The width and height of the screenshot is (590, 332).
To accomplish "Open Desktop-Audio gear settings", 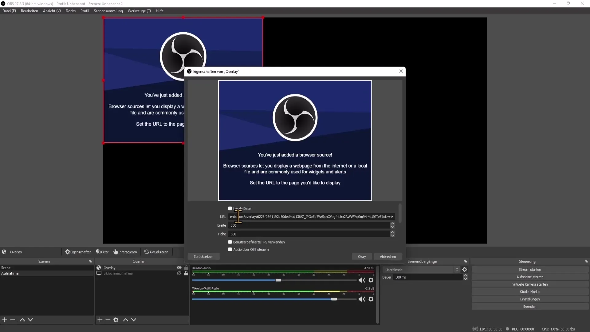I will (x=371, y=280).
